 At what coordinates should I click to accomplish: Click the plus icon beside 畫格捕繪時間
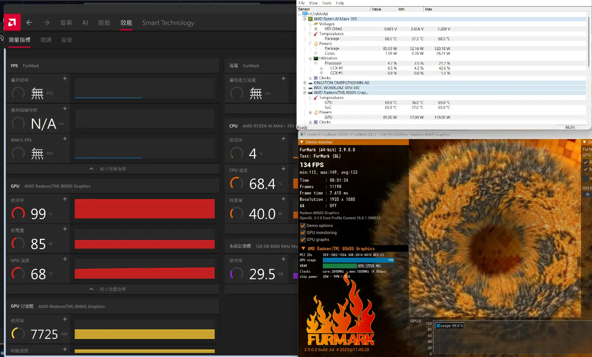65,108
